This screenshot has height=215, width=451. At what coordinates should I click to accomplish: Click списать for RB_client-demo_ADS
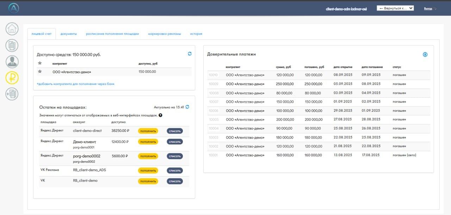point(175,171)
